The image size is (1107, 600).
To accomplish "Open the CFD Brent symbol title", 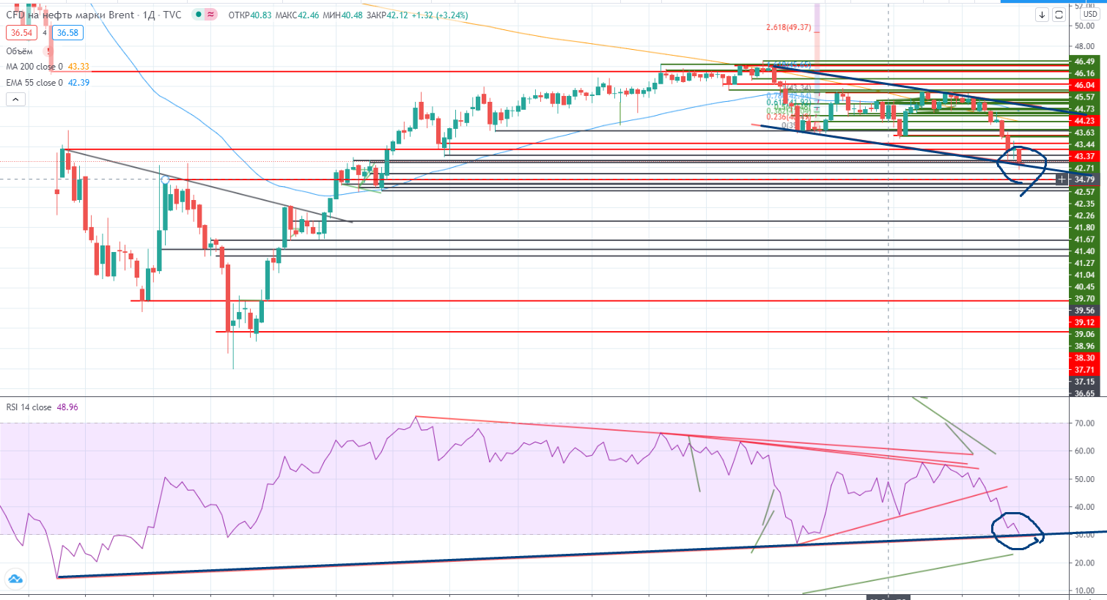I will click(x=70, y=15).
